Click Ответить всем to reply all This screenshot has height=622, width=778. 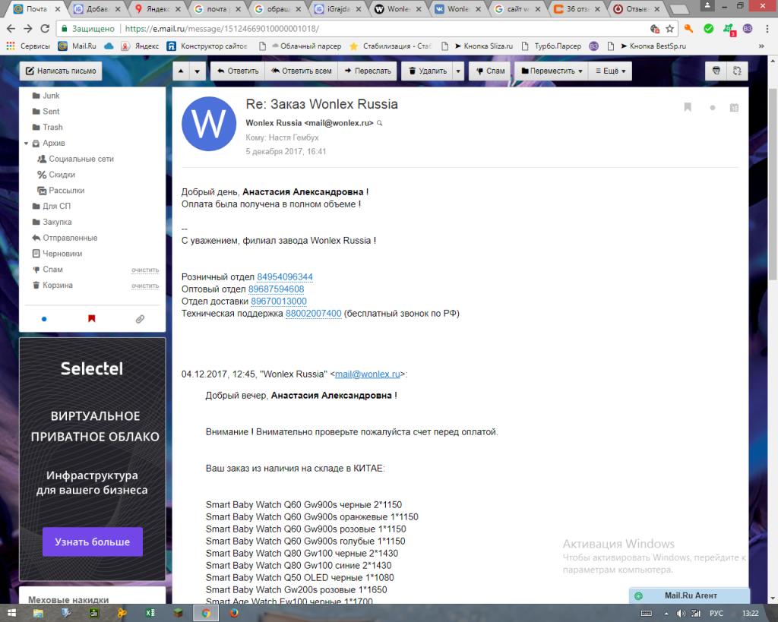[301, 71]
